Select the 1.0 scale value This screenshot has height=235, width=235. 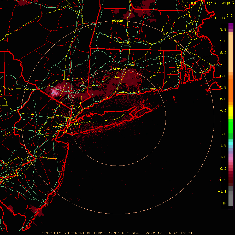click(223, 157)
